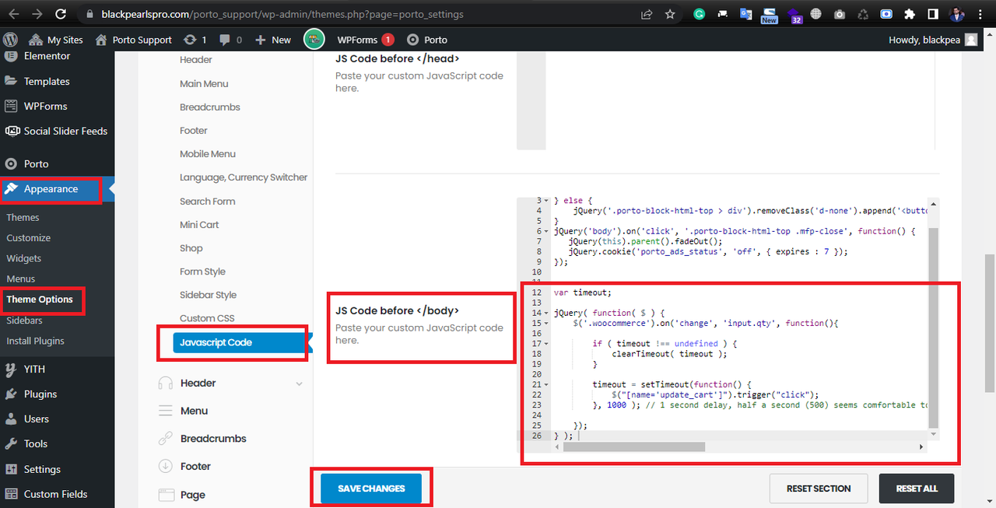Open the Sidebar Style options tab
The height and width of the screenshot is (508, 996).
[x=208, y=295]
